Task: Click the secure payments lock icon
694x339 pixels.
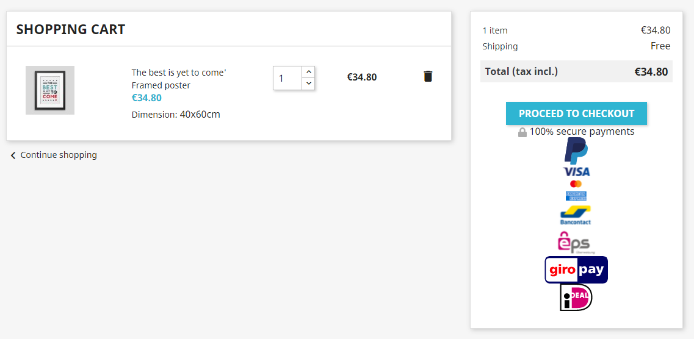Action: [522, 132]
